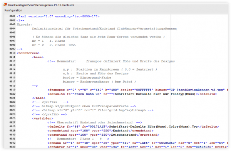Click the closing base tag on line 0021

click(x=39, y=98)
